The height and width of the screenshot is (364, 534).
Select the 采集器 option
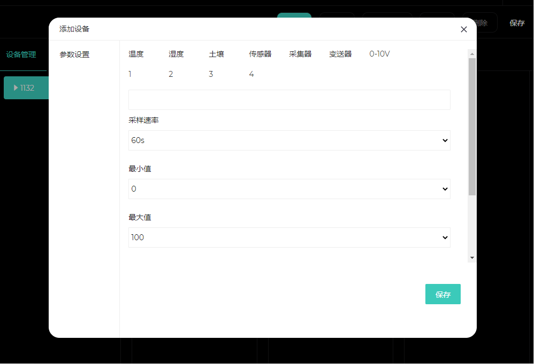click(300, 54)
